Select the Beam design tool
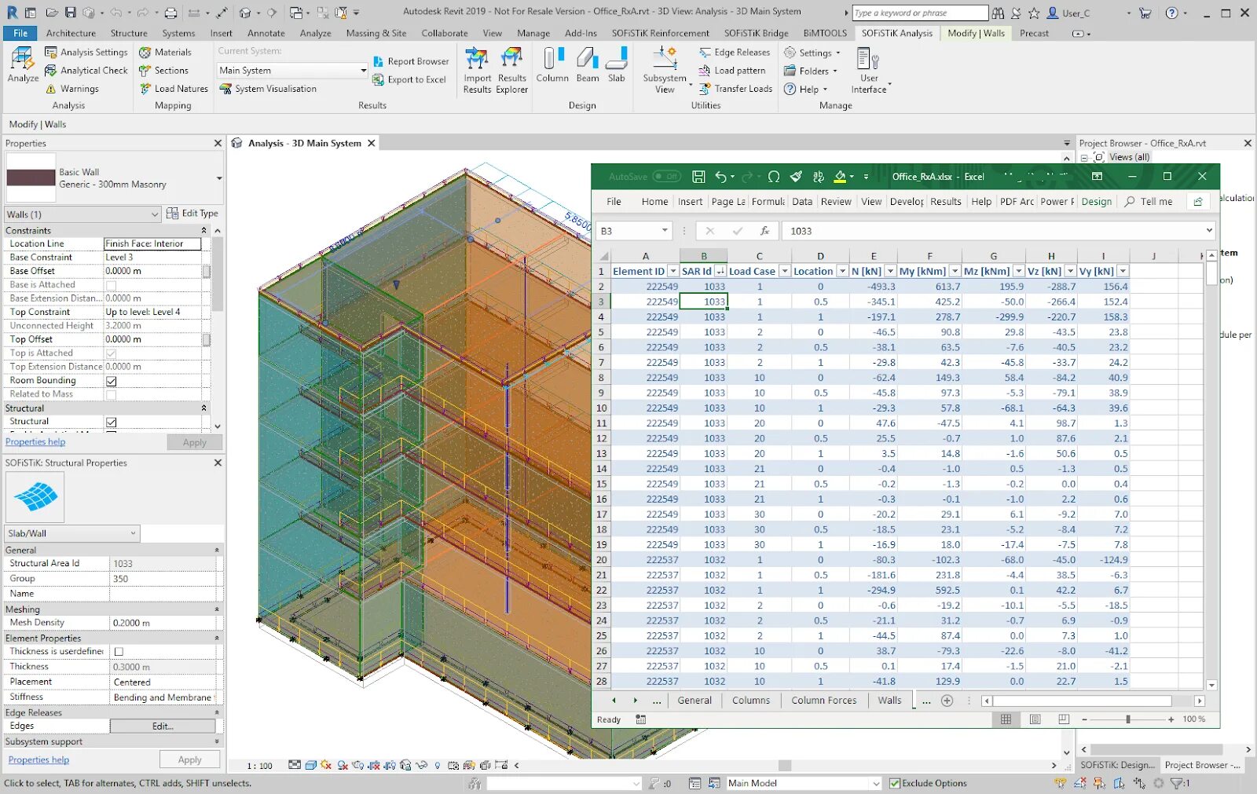Image resolution: width=1257 pixels, height=794 pixels. [588, 64]
